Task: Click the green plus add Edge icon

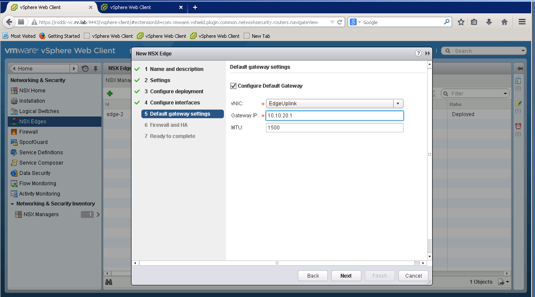Action: [110, 93]
